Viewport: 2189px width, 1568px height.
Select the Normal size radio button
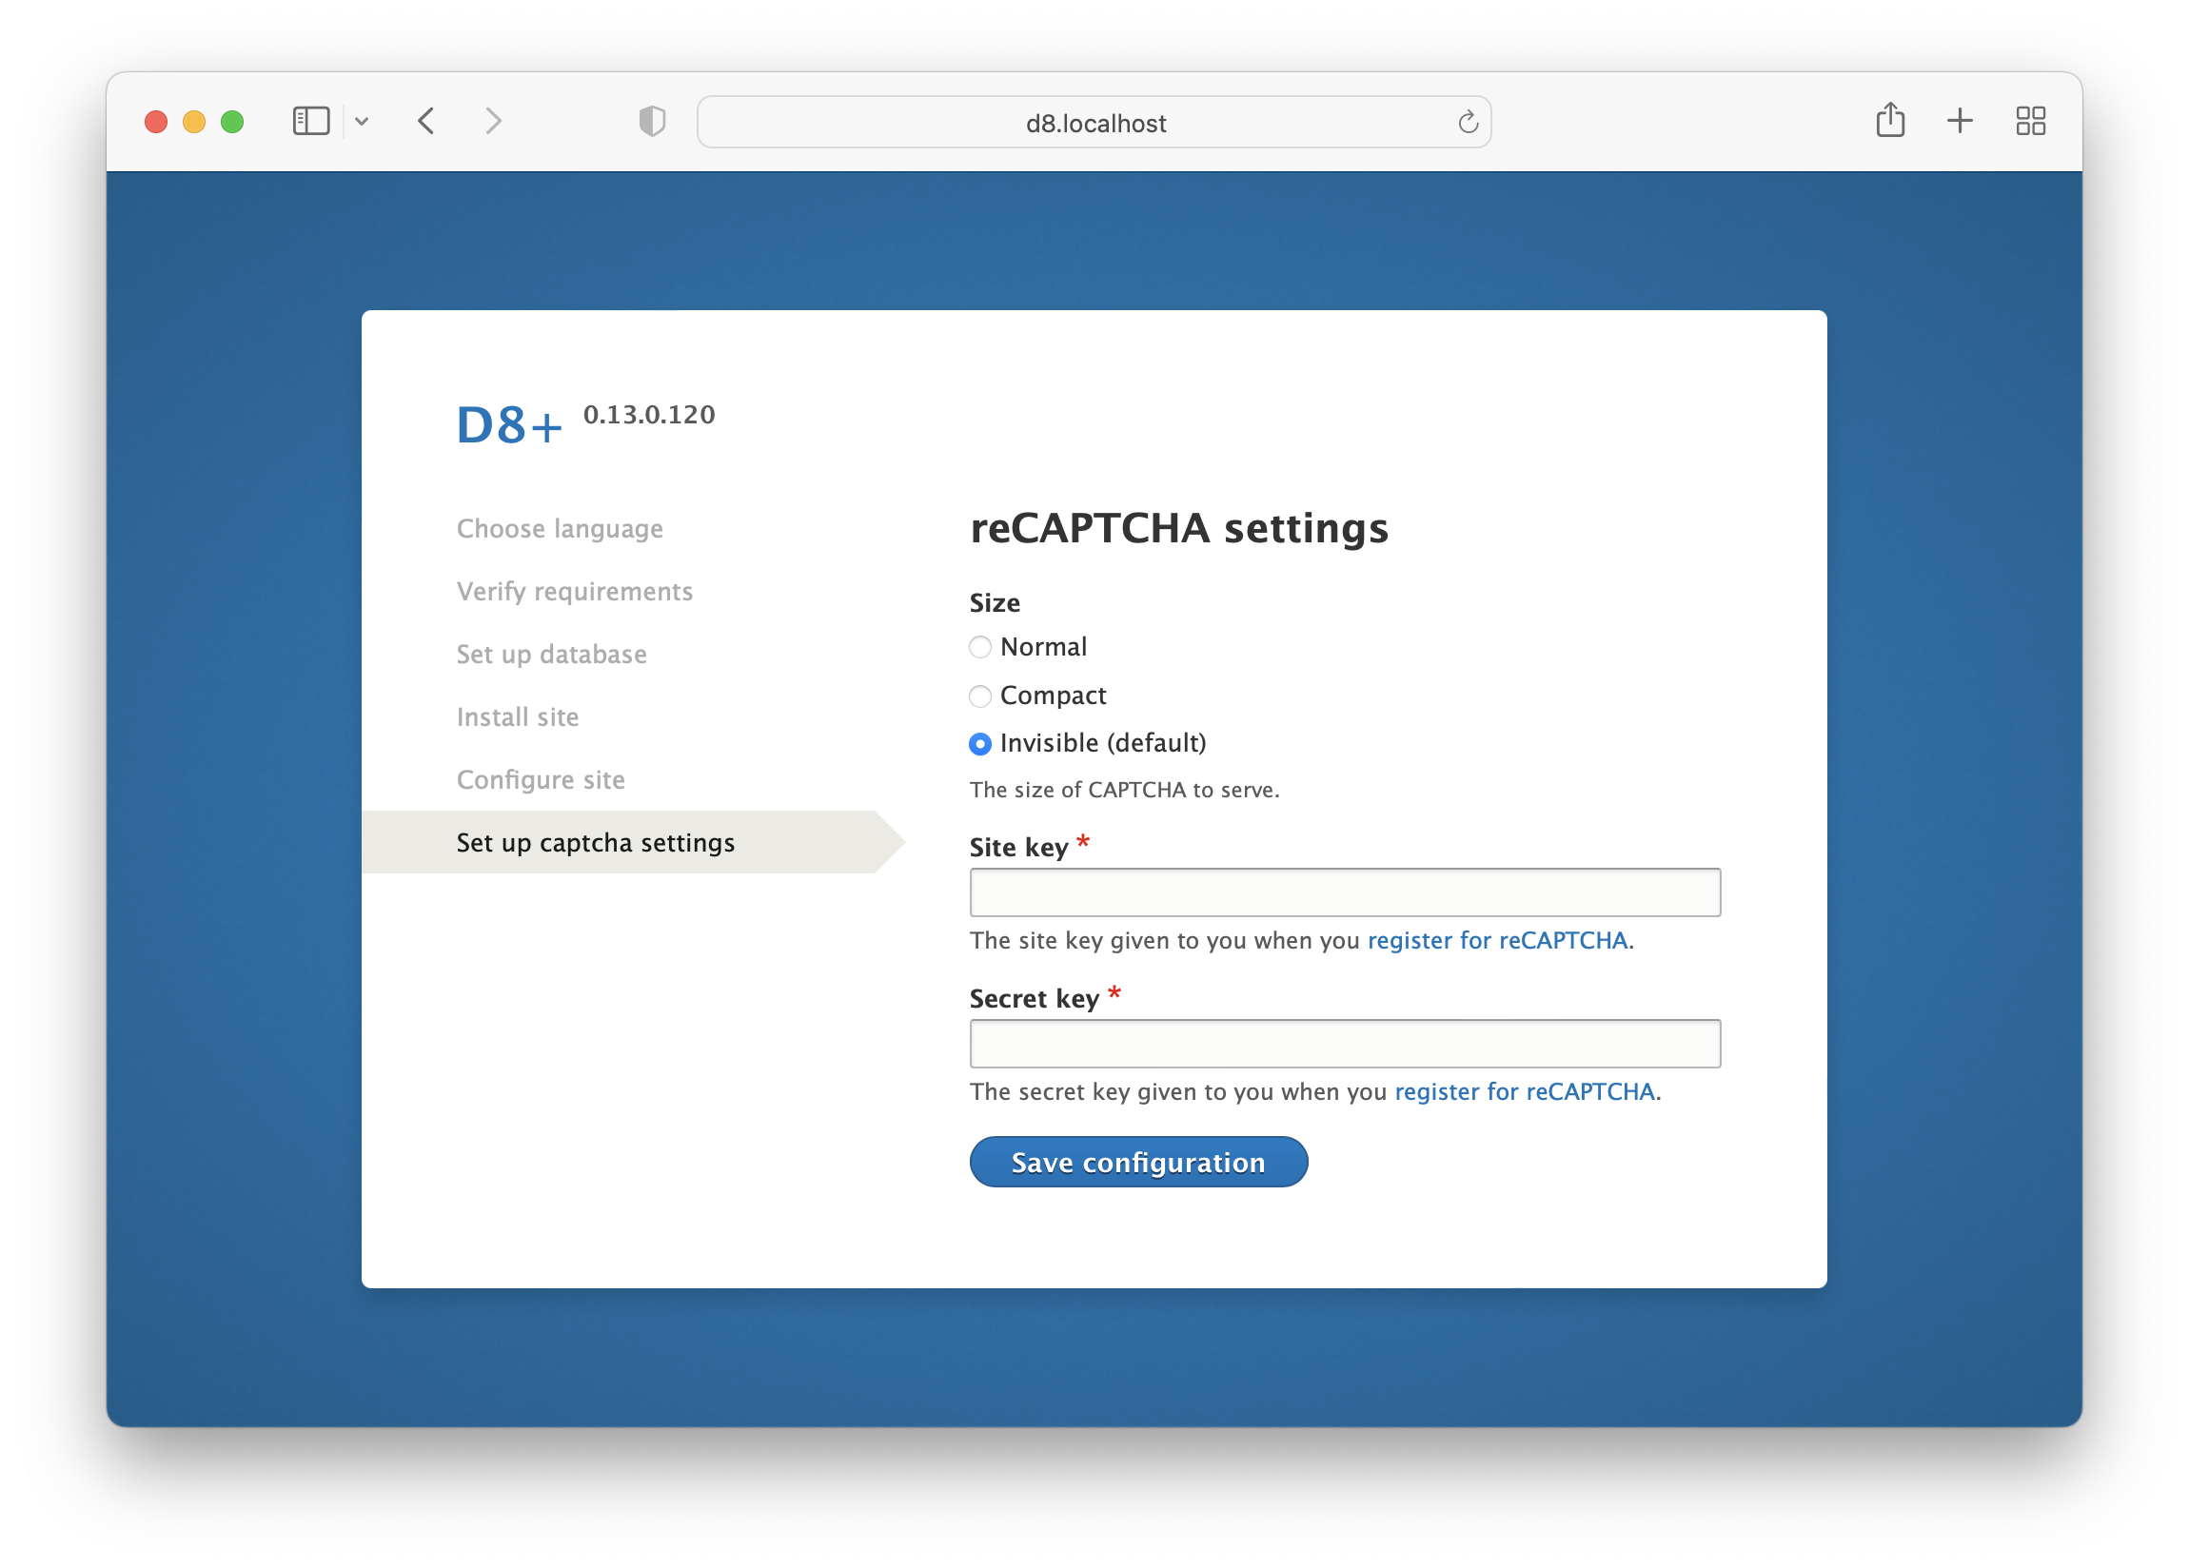[x=979, y=647]
